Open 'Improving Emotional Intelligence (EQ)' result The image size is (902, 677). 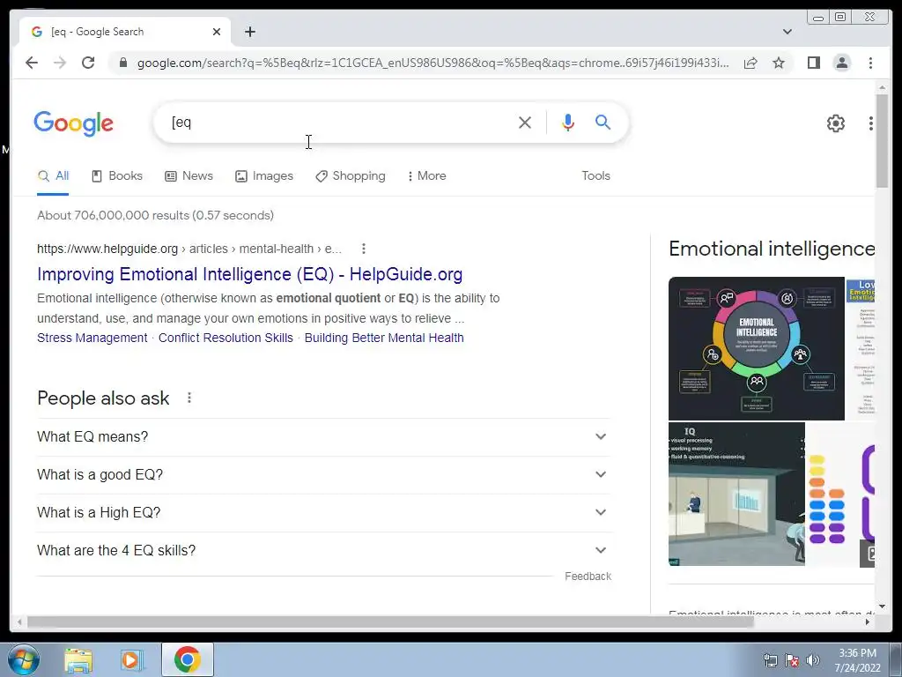point(249,275)
